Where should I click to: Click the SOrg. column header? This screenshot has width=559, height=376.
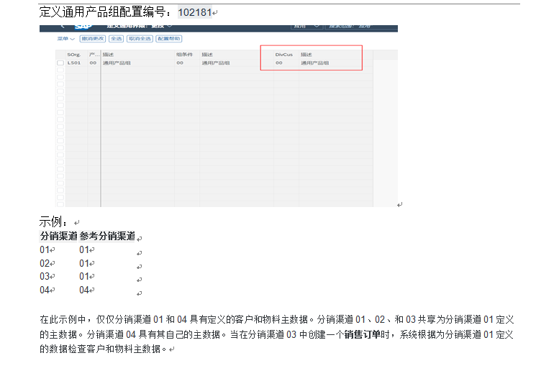[x=74, y=55]
